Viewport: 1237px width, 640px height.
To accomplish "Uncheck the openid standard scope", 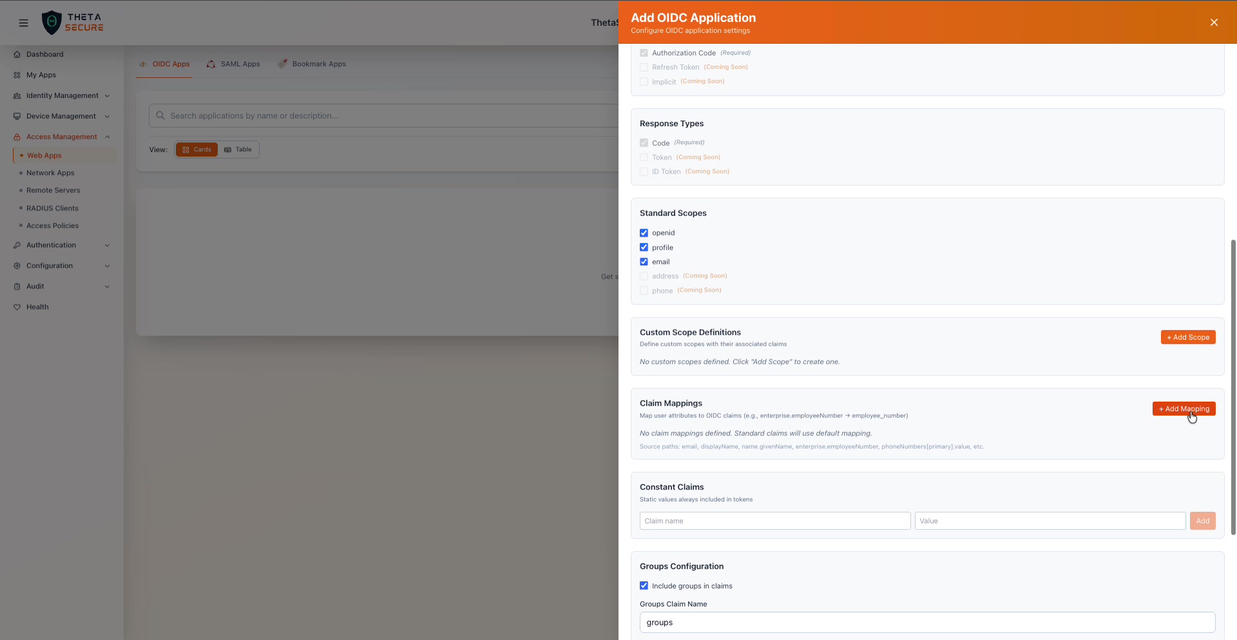I will click(644, 232).
